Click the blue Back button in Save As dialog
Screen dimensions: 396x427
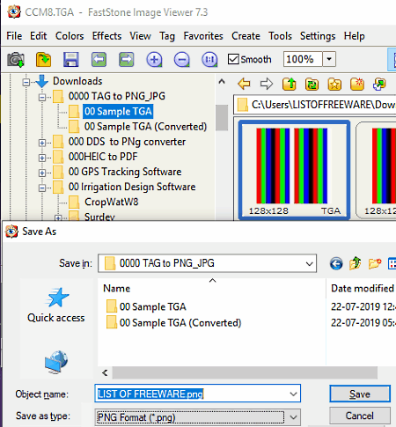click(x=336, y=263)
